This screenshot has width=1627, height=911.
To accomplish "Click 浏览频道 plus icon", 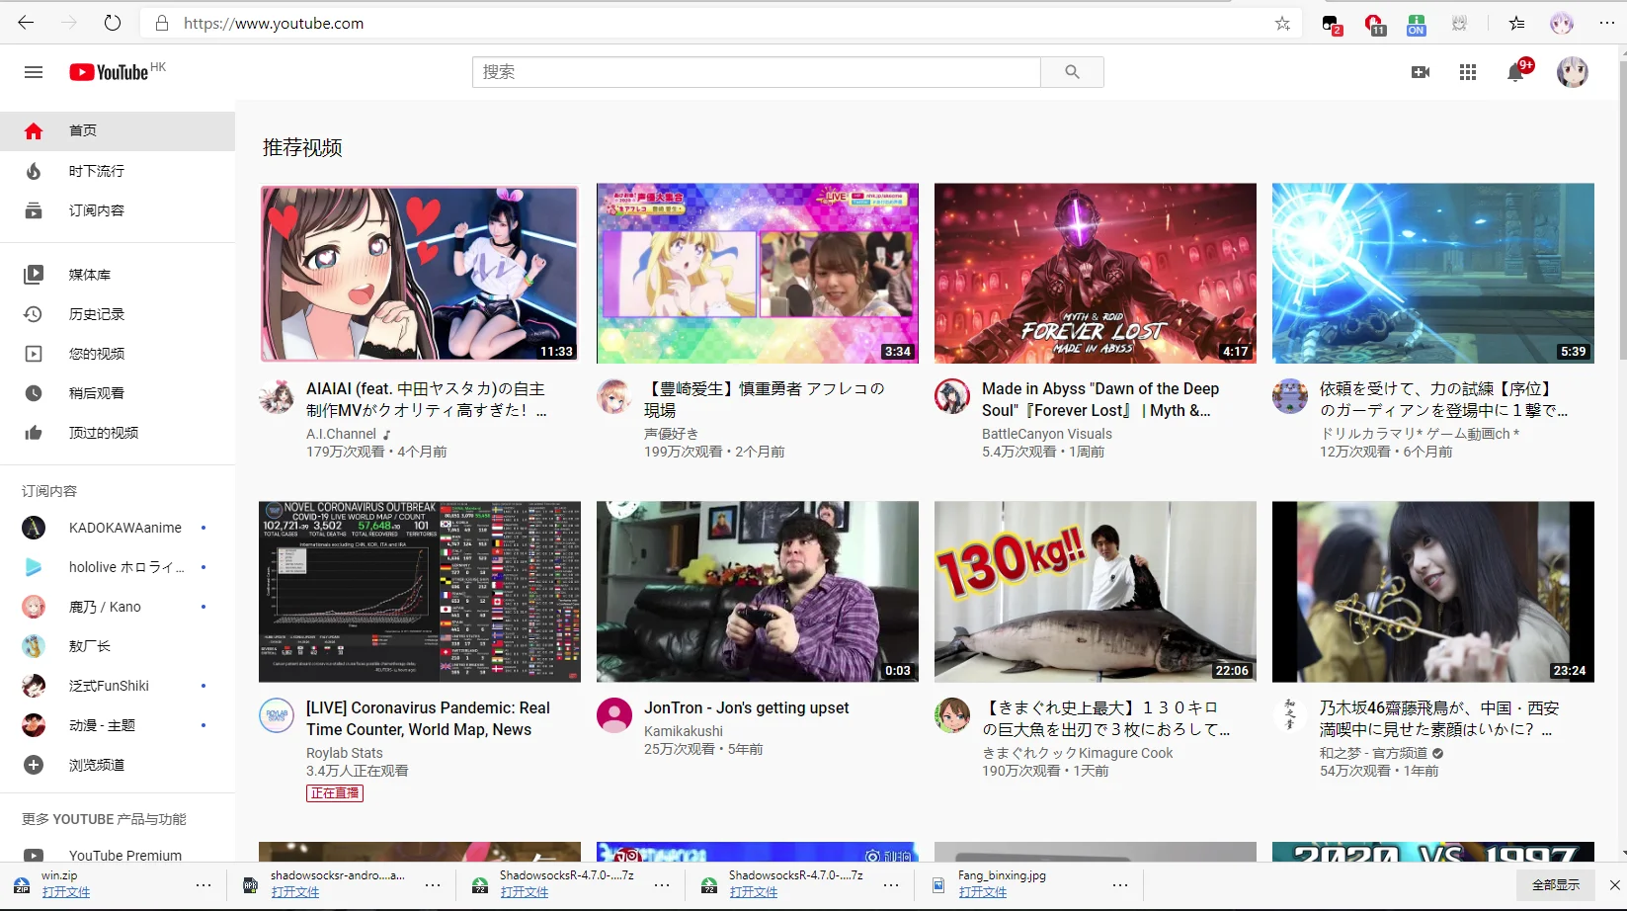I will click(34, 765).
